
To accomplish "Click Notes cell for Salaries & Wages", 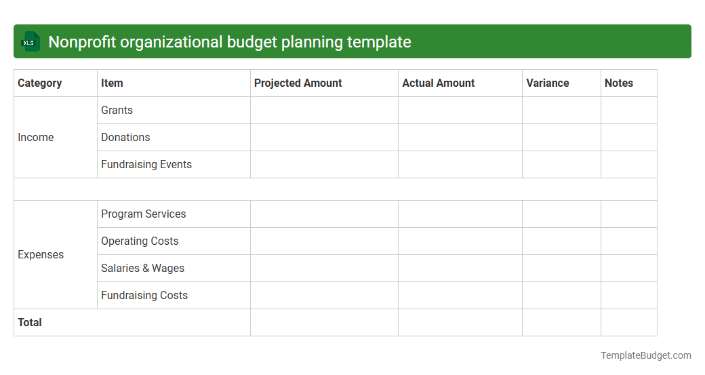I will (629, 269).
